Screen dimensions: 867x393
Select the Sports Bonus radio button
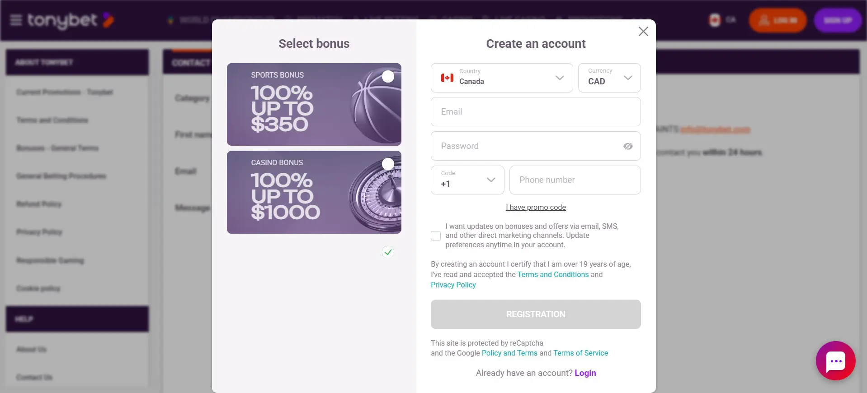coord(388,77)
